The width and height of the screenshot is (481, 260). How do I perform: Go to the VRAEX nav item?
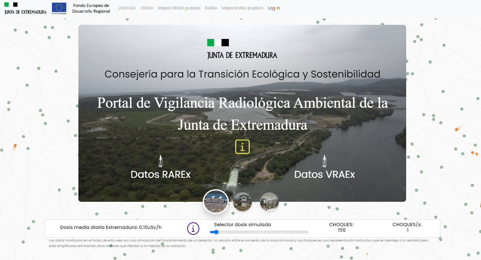coord(147,8)
